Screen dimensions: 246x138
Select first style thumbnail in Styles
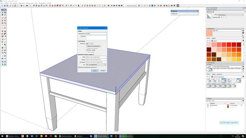pyautogui.click(x=209, y=80)
